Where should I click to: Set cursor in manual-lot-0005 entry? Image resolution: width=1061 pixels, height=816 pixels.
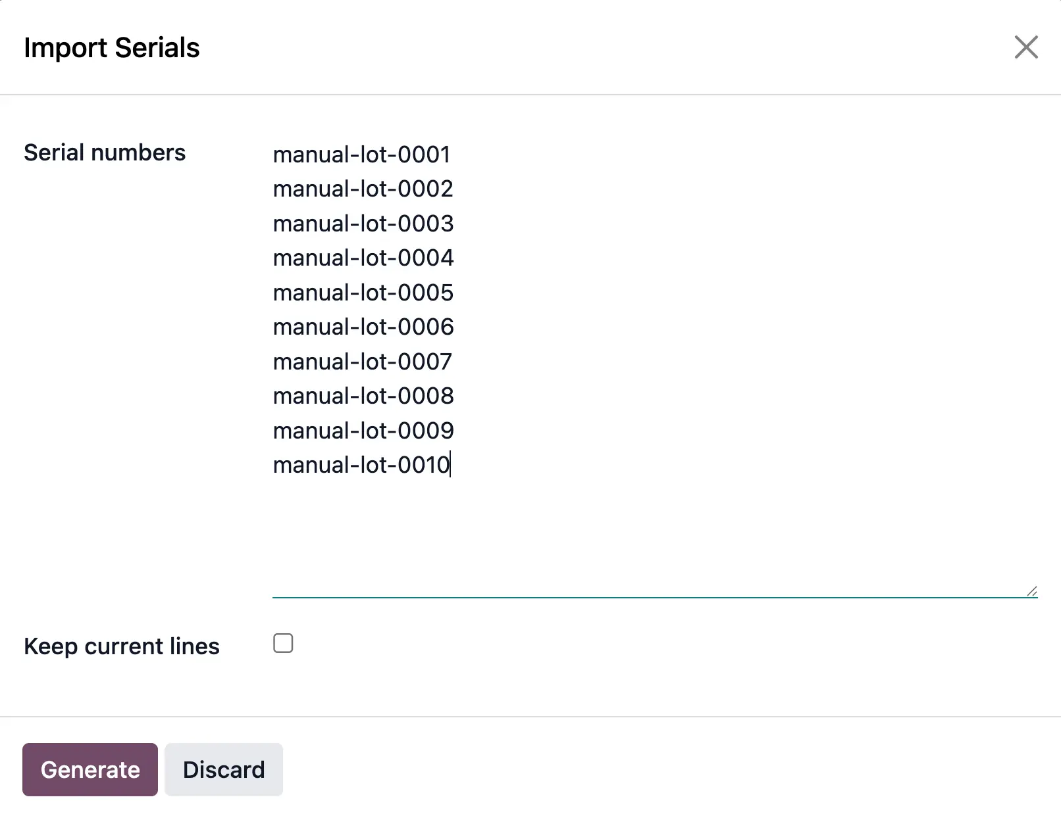pyautogui.click(x=363, y=293)
